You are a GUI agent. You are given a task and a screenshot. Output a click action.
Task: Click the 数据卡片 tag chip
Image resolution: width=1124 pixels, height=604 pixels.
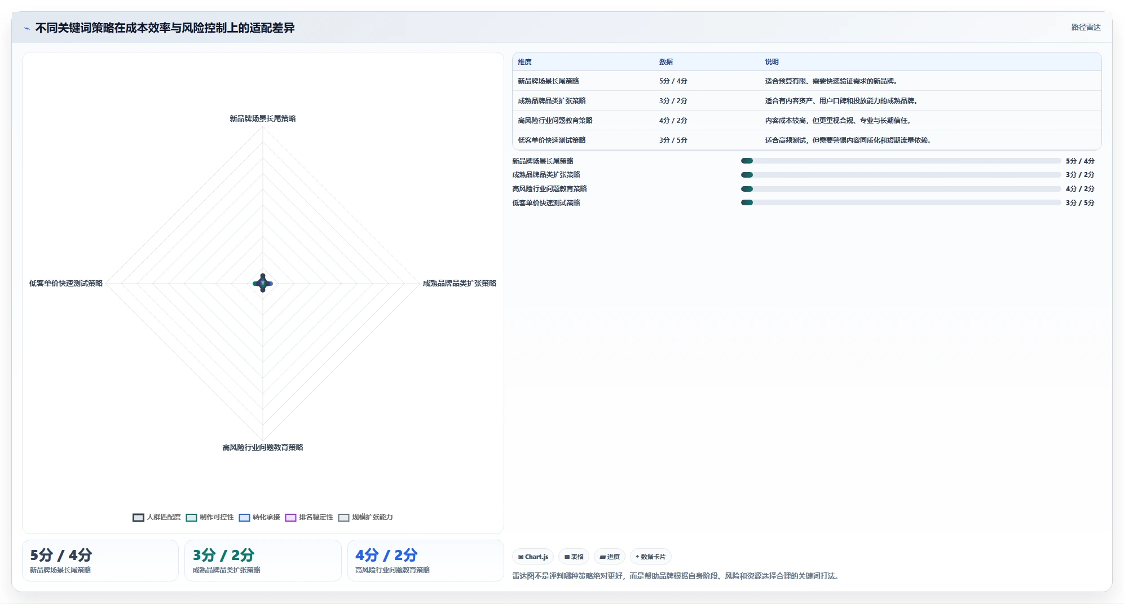click(650, 557)
